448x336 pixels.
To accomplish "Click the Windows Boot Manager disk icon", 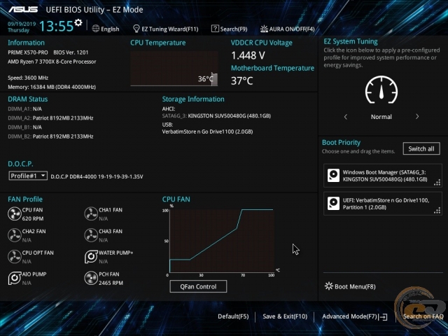I will (x=333, y=176).
